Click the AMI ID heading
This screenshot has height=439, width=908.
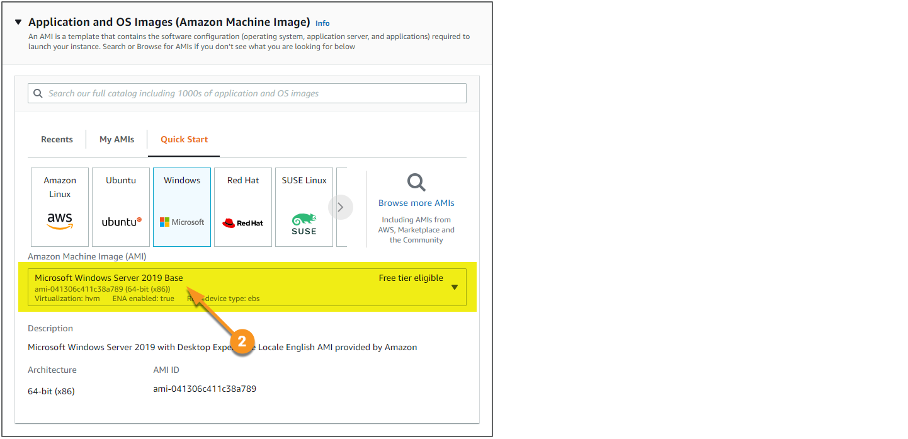click(x=166, y=370)
